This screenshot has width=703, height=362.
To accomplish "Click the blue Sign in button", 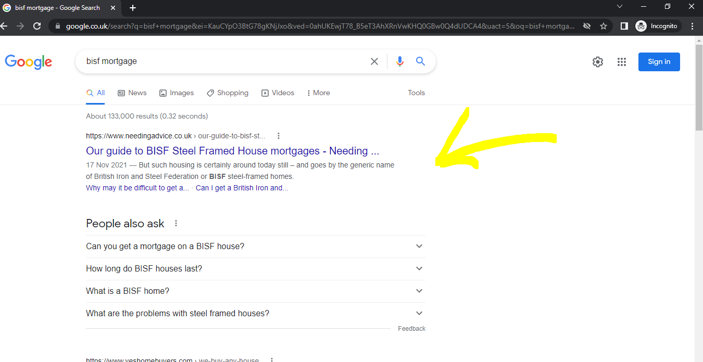I will coord(659,62).
